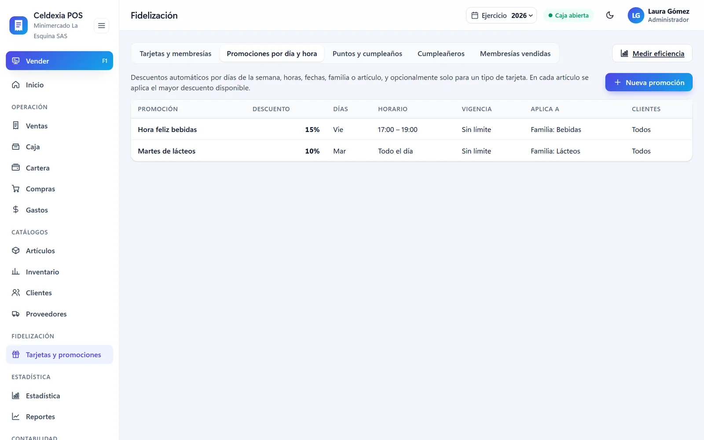Switch to Tarjetas y membresías tab
The width and height of the screenshot is (704, 440).
tap(176, 54)
